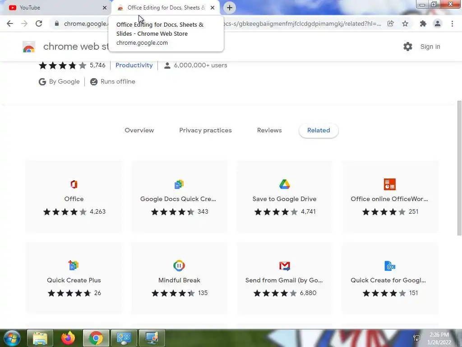462x347 pixels.
Task: Click the page vertical scrollbar
Action: pos(459,168)
